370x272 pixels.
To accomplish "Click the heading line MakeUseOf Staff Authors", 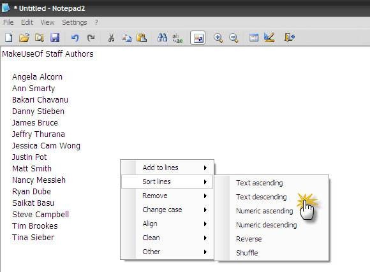I will (48, 54).
